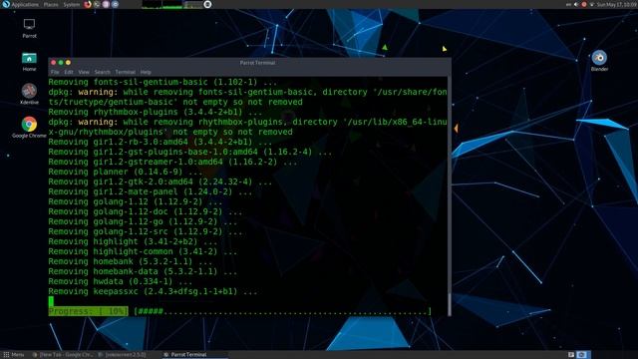Open the terminal Search menu
The image size is (638, 359).
[102, 72]
